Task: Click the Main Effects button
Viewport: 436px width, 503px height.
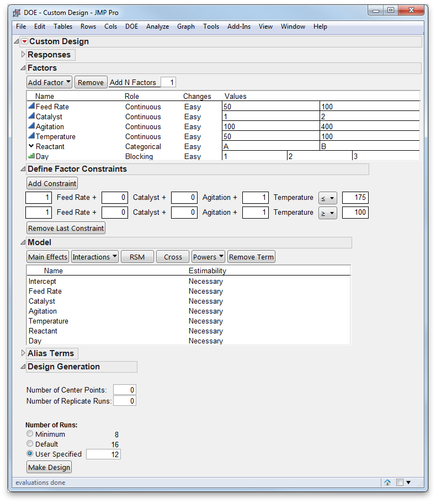Action: [x=47, y=257]
